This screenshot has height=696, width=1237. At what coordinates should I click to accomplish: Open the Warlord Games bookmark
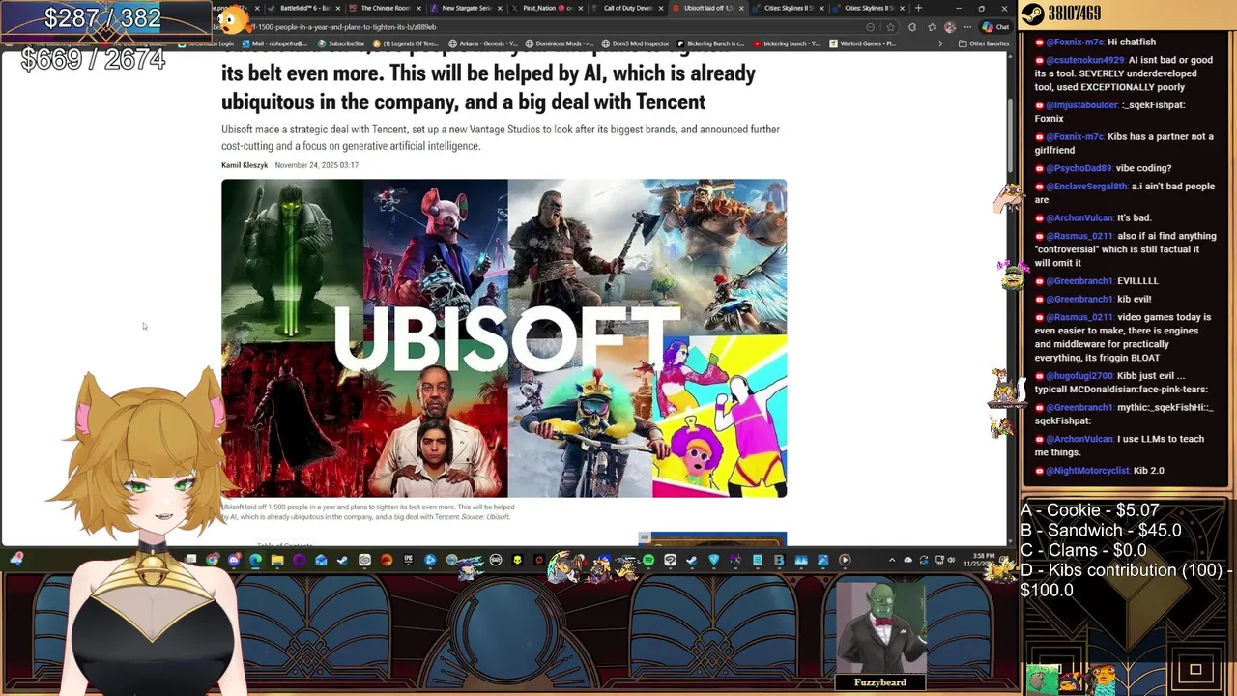click(862, 43)
